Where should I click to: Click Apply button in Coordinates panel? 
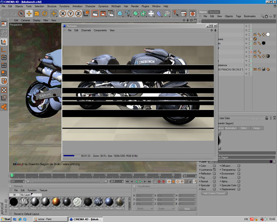coord(187,209)
